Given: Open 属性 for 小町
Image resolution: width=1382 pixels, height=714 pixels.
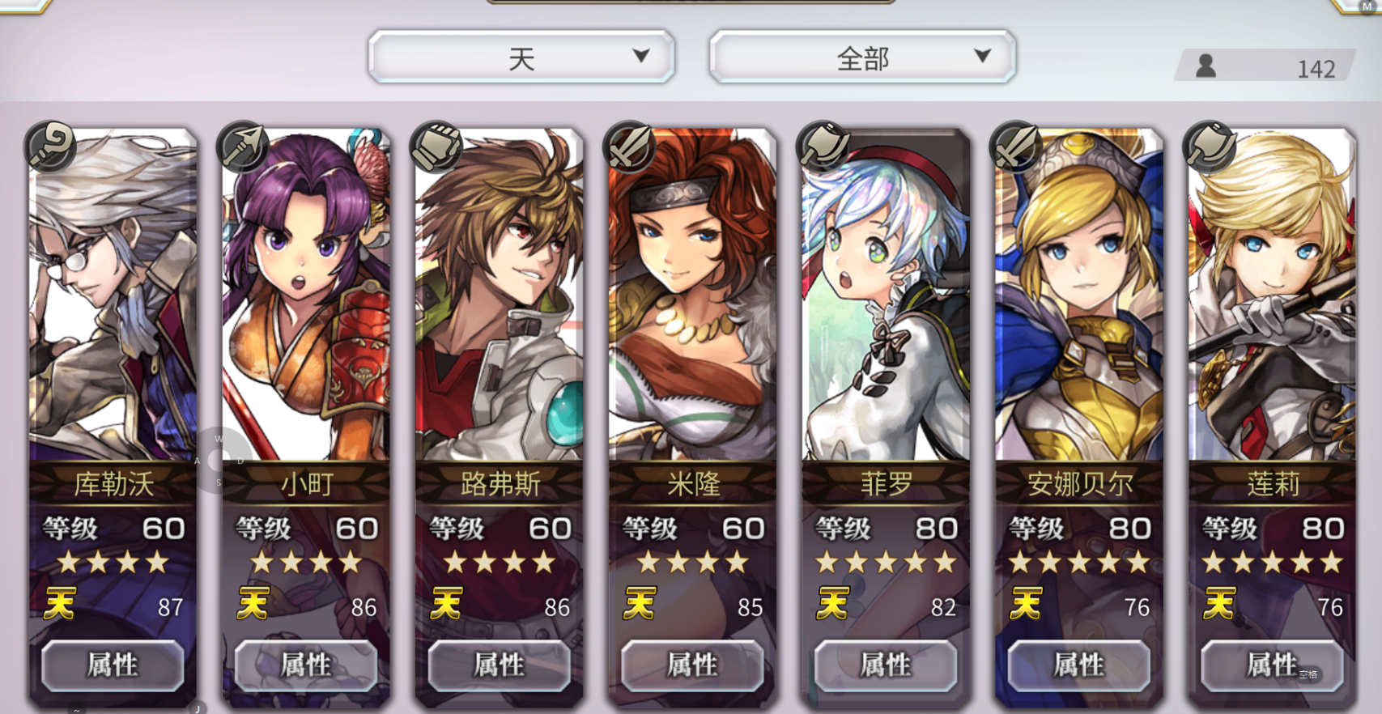Looking at the screenshot, I should coord(306,665).
